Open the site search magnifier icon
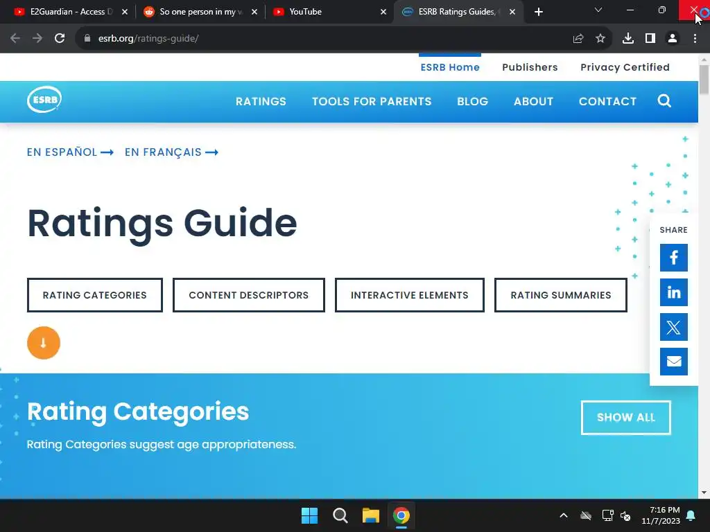Image resolution: width=710 pixels, height=532 pixels. (x=664, y=101)
